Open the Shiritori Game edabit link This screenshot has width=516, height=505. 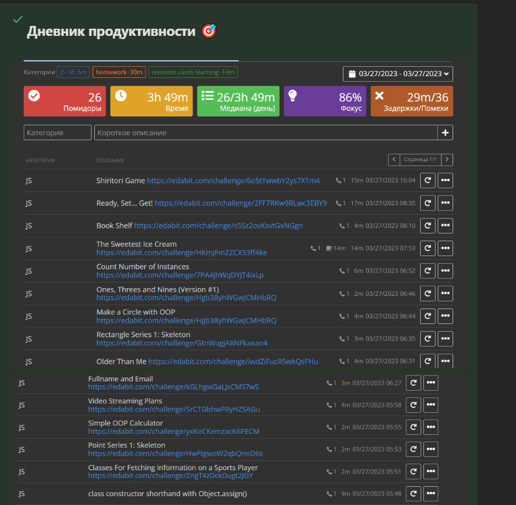(x=233, y=180)
